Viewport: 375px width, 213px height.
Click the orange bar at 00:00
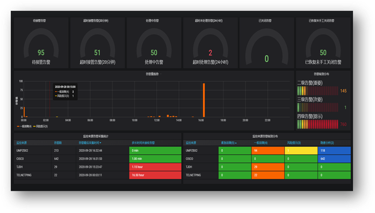[x=24, y=112]
